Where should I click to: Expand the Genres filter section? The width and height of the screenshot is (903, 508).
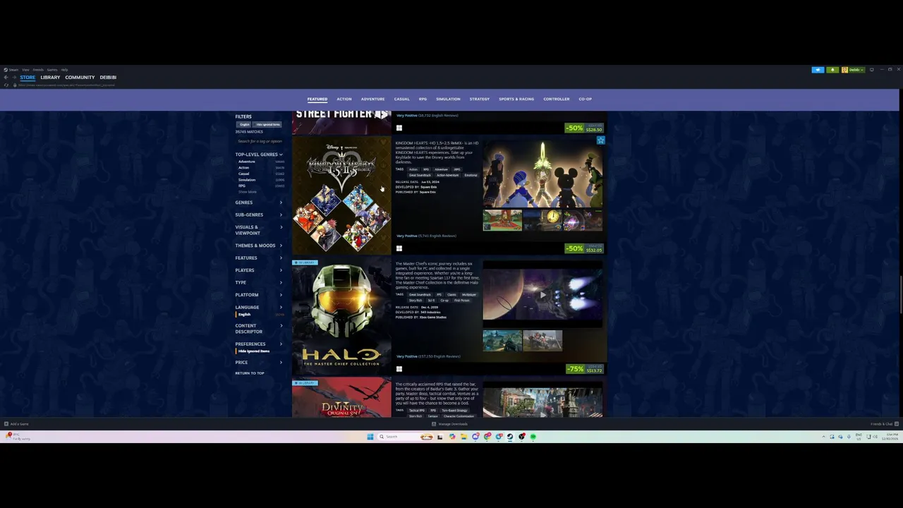click(259, 202)
